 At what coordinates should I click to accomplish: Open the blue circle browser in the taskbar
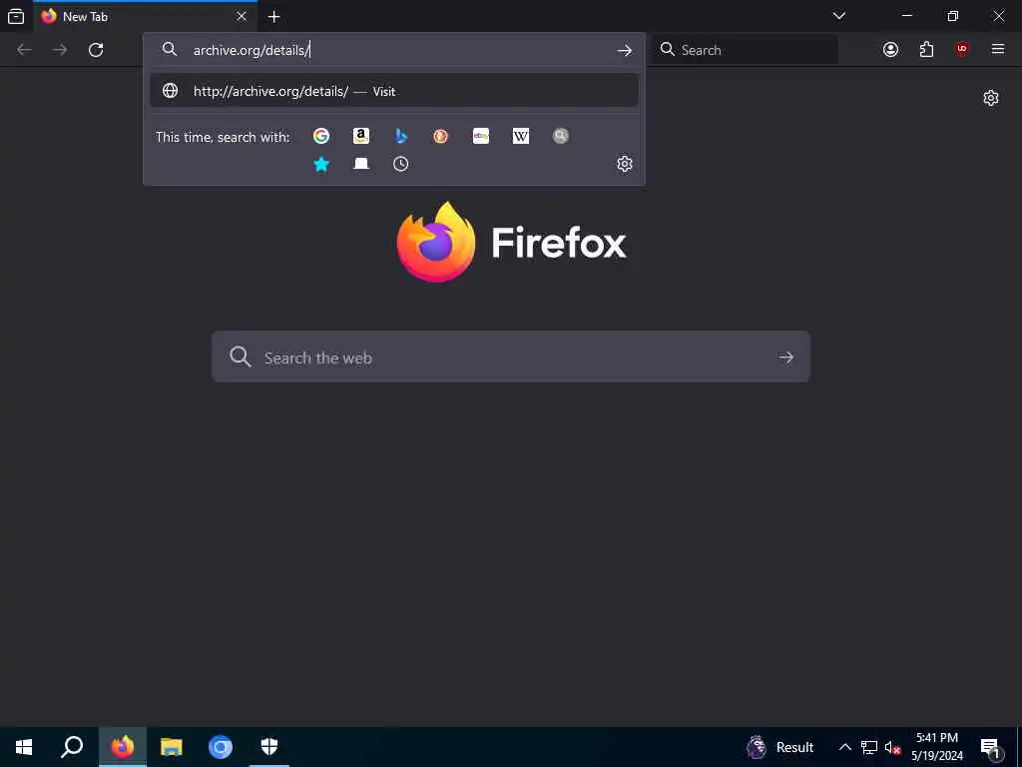coord(221,747)
